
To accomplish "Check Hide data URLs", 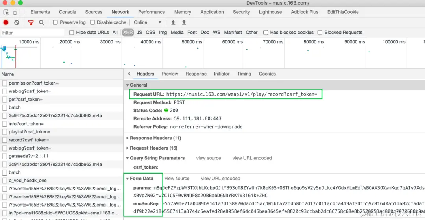I will pyautogui.click(x=72, y=33).
